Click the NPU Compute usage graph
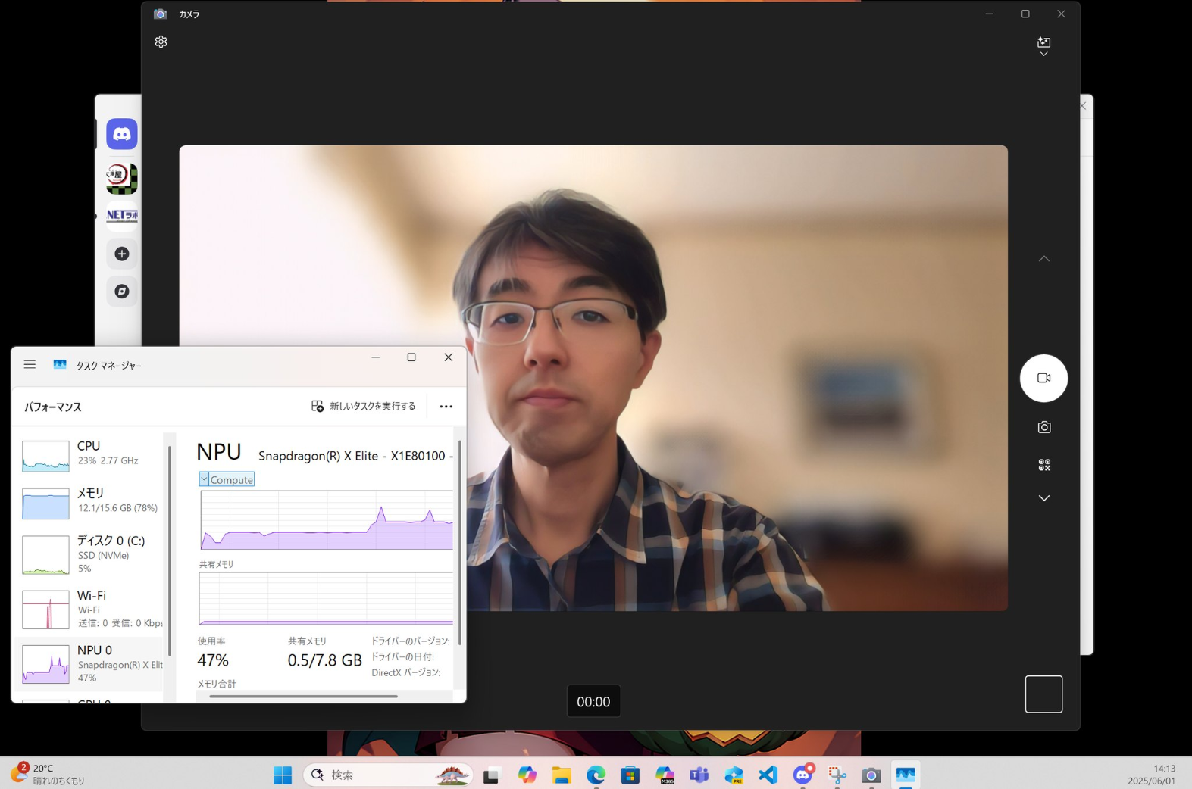Image resolution: width=1192 pixels, height=789 pixels. click(x=327, y=520)
